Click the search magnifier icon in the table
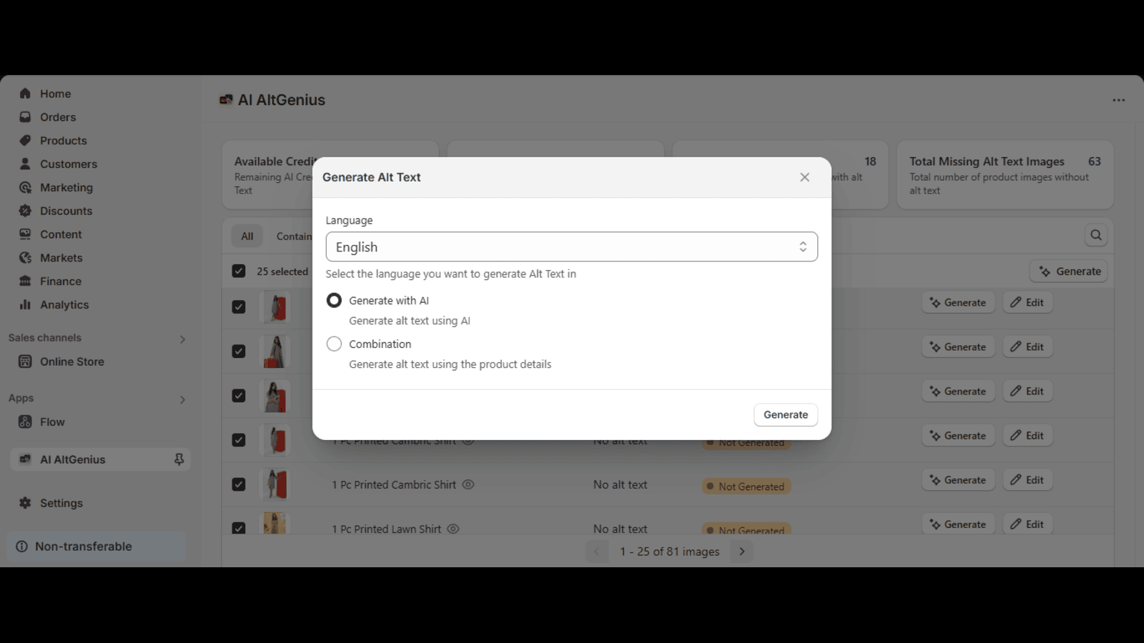The width and height of the screenshot is (1144, 643). pos(1095,235)
